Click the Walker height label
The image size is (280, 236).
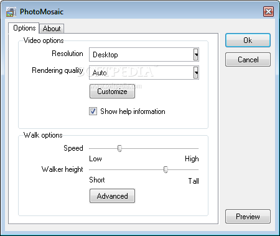click(62, 169)
